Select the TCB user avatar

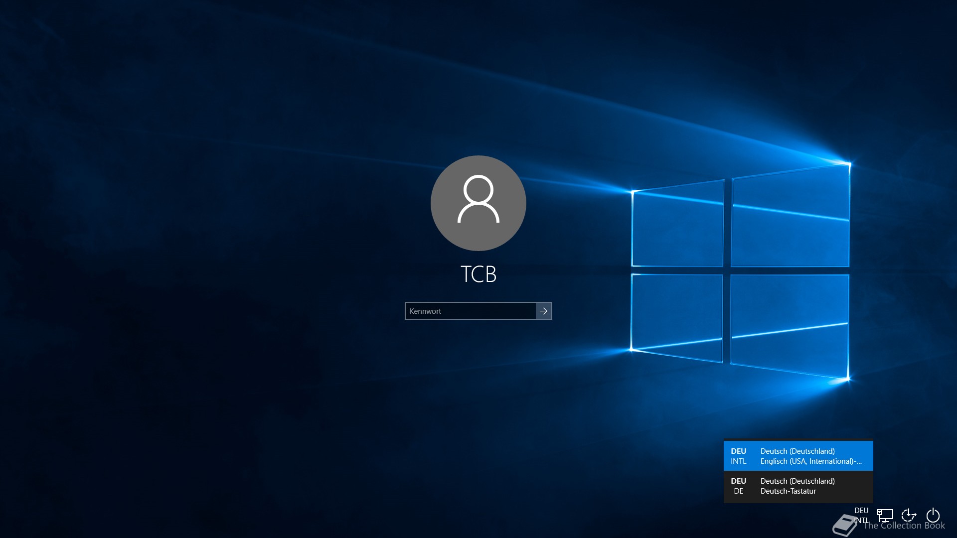tap(478, 203)
